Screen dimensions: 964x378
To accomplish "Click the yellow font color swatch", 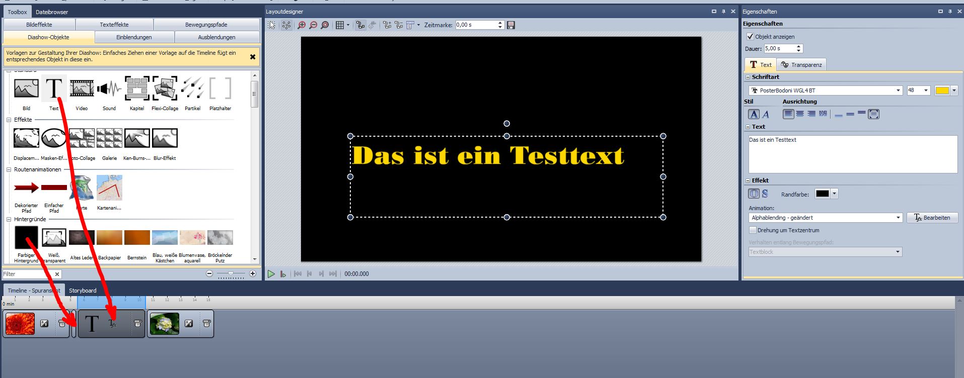I will tap(942, 90).
